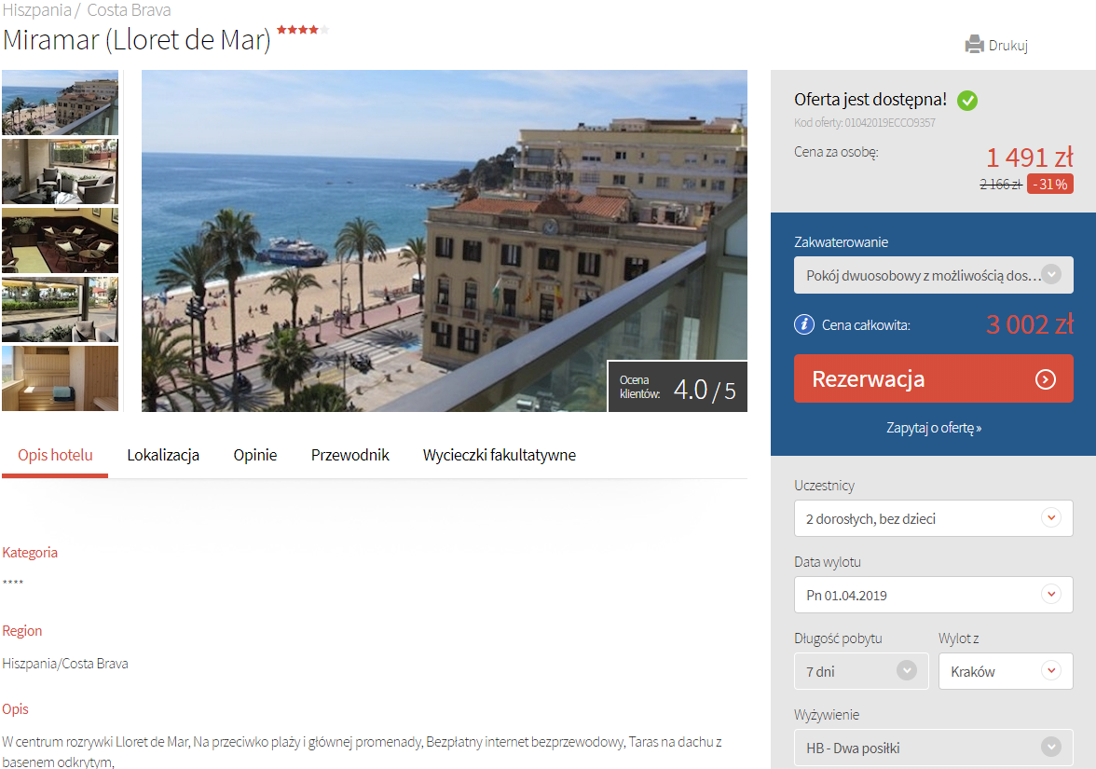
Task: Click the arrow icon on Rezerwacja button
Action: [1046, 379]
